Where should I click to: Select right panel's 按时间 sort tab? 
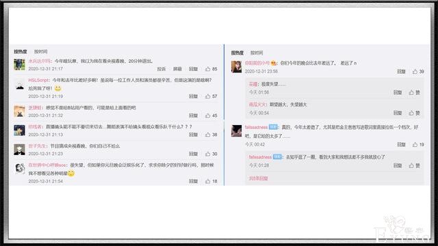tap(257, 53)
